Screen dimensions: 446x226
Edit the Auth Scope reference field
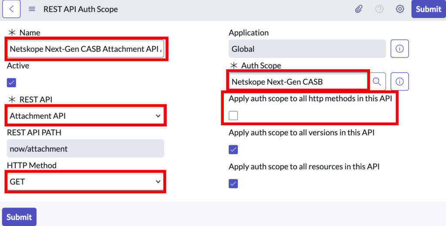pyautogui.click(x=298, y=82)
